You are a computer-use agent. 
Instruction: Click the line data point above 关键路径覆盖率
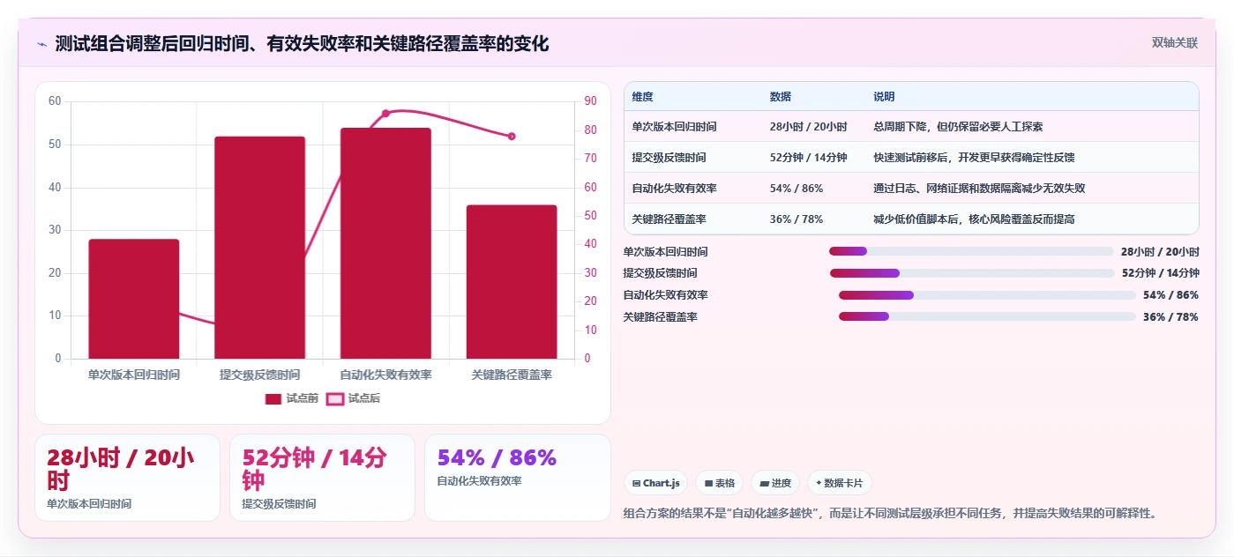(x=512, y=136)
